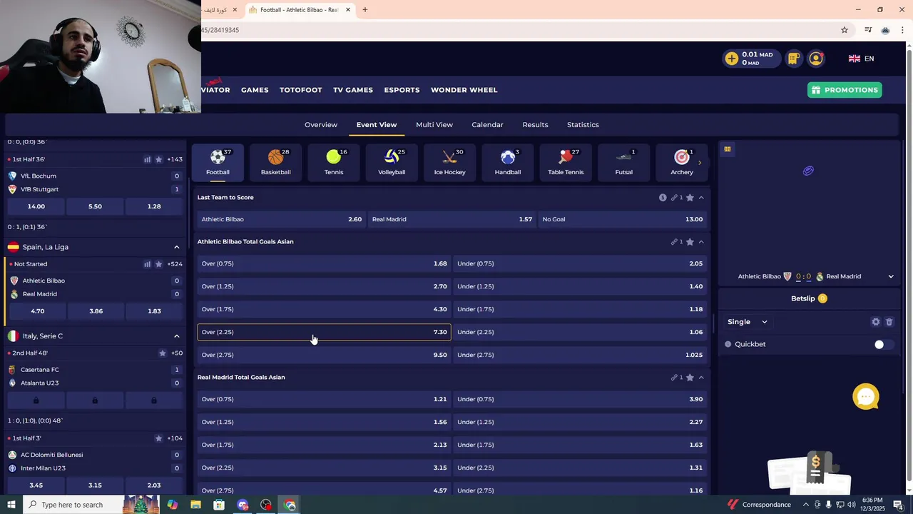Viewport: 913px width, 514px height.
Task: Favorite the Casertana FC vs Atalanta U23 match
Action: coord(163,353)
